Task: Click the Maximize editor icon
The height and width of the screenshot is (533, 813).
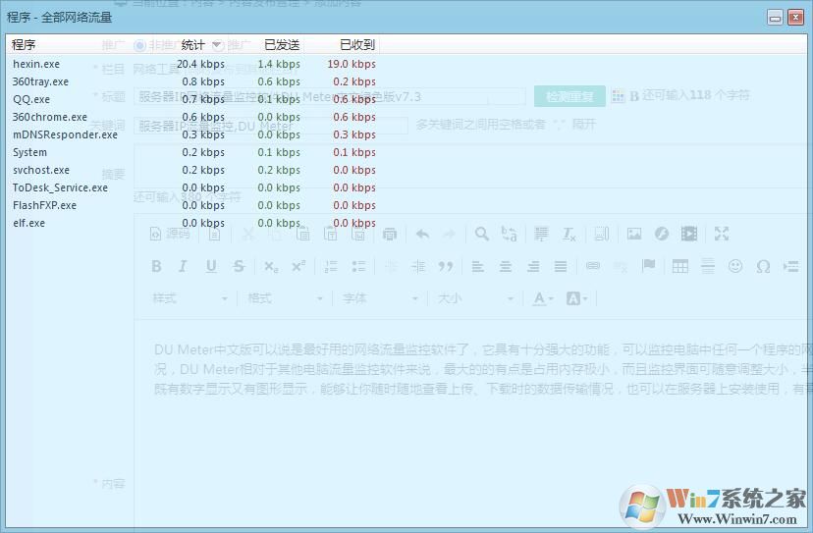Action: (722, 234)
